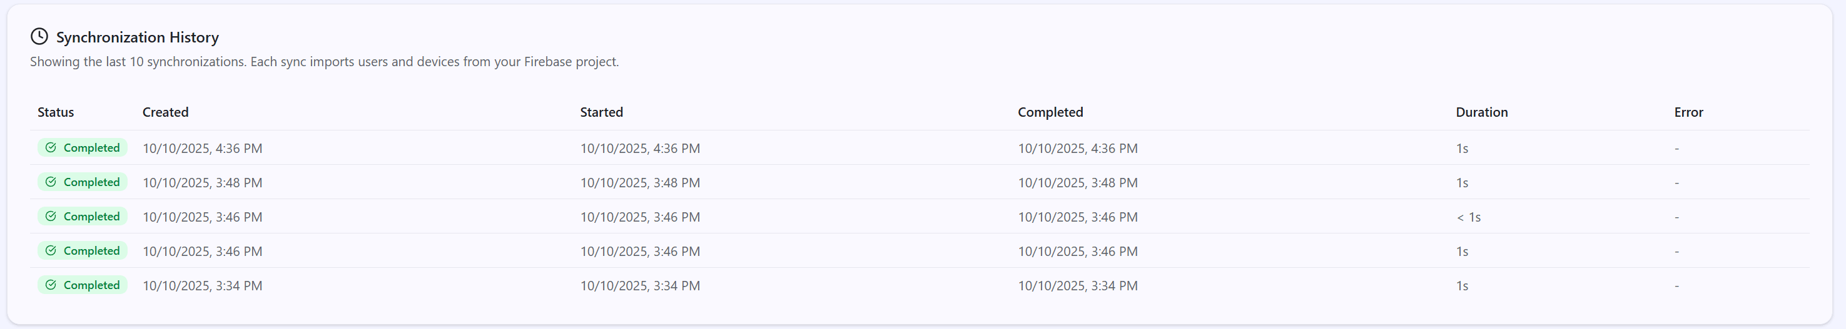This screenshot has height=329, width=1846.
Task: Click the Error column header
Action: pyautogui.click(x=1688, y=112)
